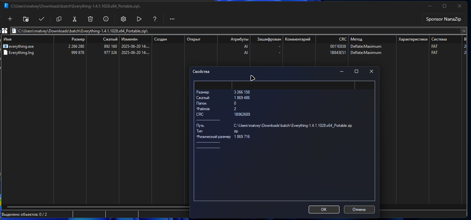Viewport: 471px width, 220px height.
Task: Click size value 999 878
Action: [x=78, y=52]
